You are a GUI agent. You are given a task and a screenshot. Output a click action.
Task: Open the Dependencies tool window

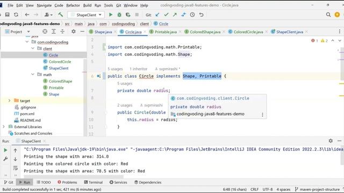click(148, 182)
